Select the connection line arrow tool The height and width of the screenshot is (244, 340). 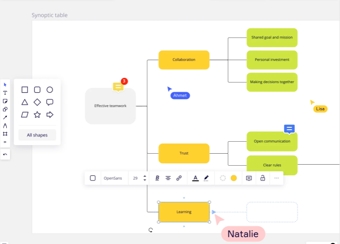tap(5, 117)
